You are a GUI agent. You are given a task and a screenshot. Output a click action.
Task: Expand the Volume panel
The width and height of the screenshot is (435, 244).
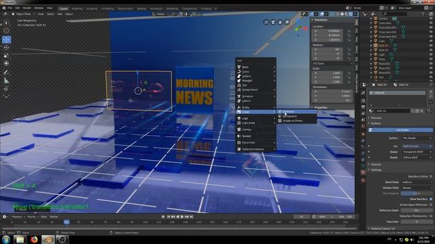(x=376, y=164)
